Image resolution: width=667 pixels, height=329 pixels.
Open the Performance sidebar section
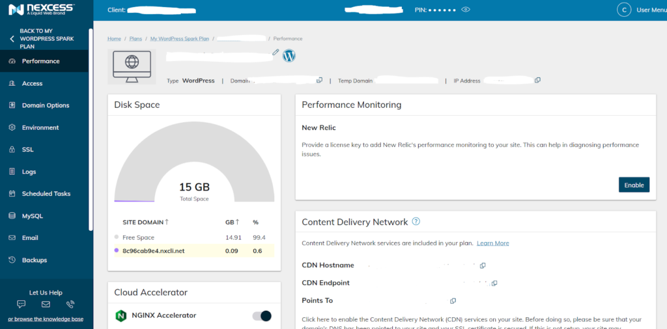(44, 61)
